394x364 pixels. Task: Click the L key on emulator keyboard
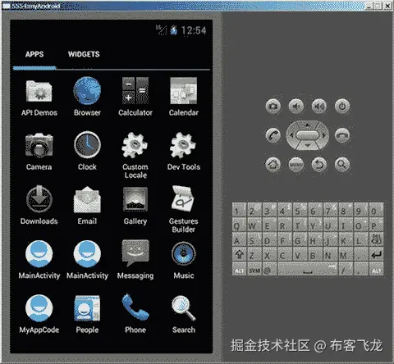point(360,240)
